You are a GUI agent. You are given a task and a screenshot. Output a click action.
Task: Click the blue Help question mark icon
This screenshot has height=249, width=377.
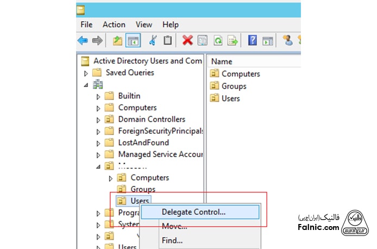252,40
